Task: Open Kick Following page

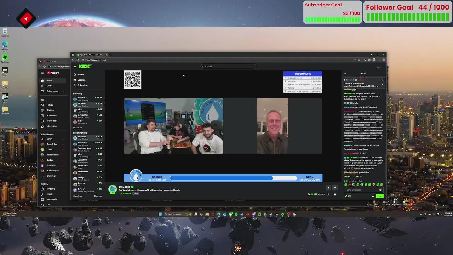Action: [80, 85]
